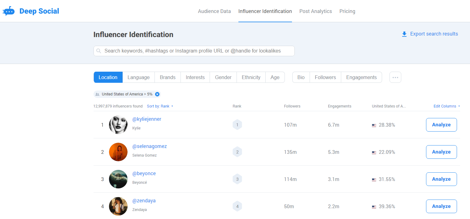Screen dimensions: 470x219
Task: Click the US flag icon in kyliejenner row
Action: coord(374,125)
